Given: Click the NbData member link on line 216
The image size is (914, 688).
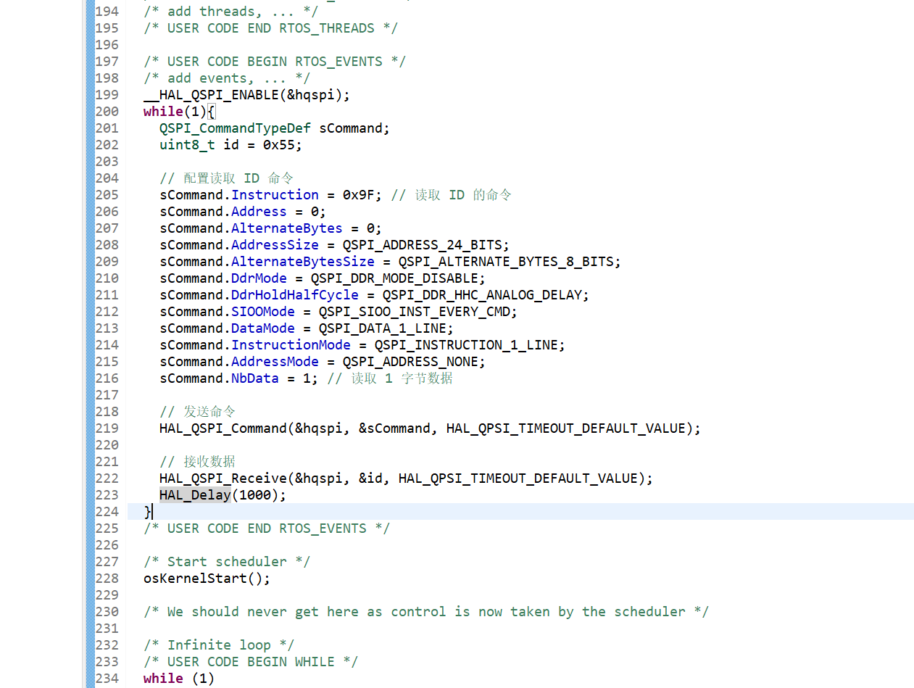Looking at the screenshot, I should click(x=254, y=378).
